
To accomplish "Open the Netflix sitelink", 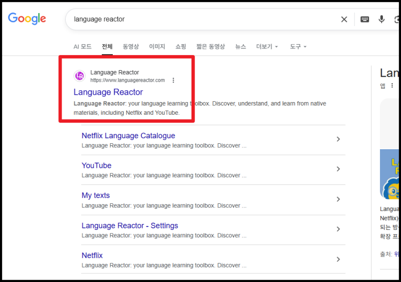I will point(92,255).
